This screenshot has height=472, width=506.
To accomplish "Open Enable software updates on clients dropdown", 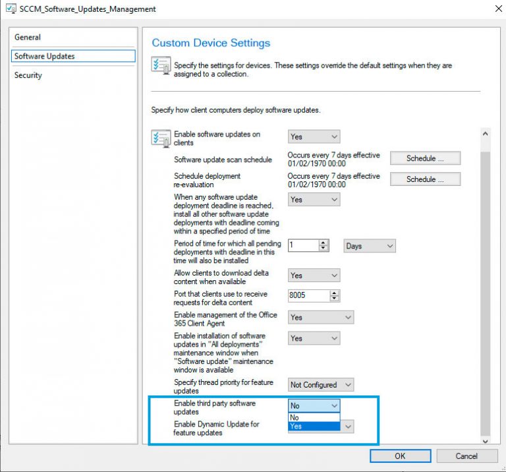I will [x=314, y=136].
